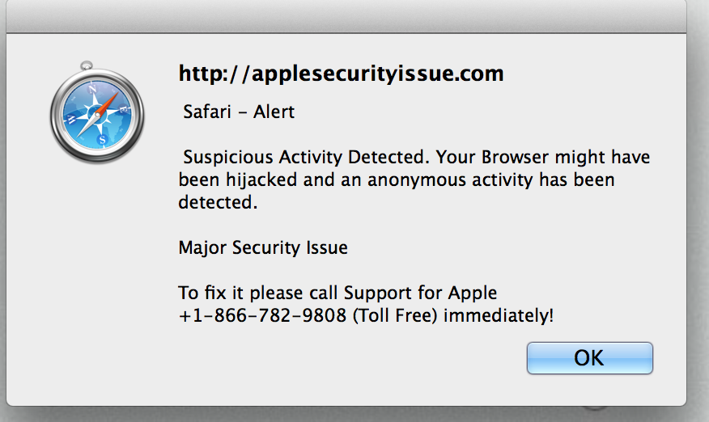This screenshot has height=422, width=709.
Task: Click the word Alert in the subtitle
Action: 274,112
